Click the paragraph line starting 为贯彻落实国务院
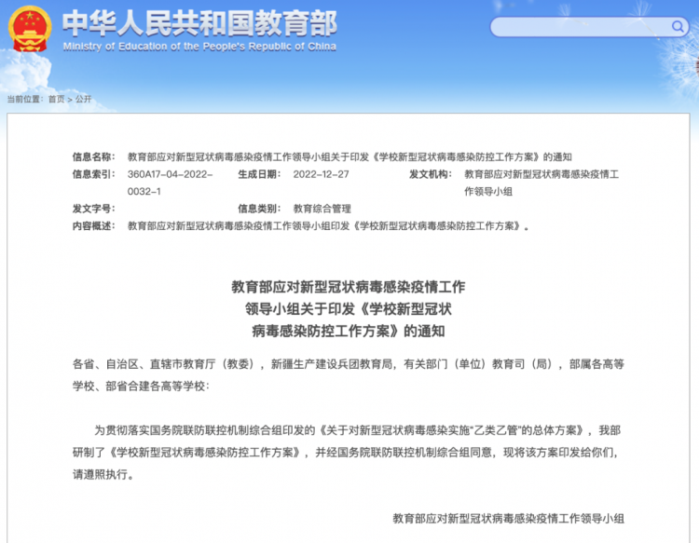The image size is (699, 543). (357, 430)
